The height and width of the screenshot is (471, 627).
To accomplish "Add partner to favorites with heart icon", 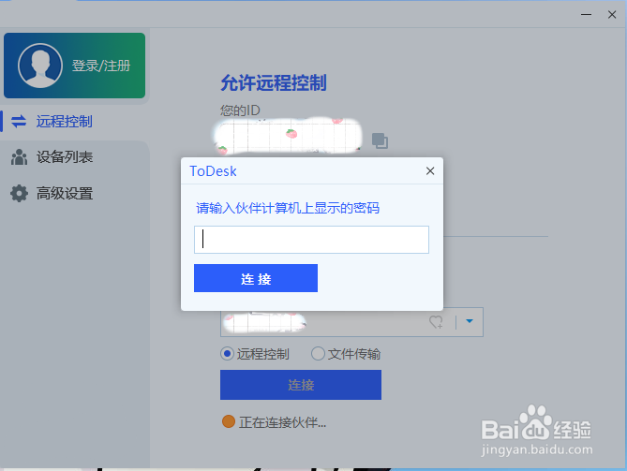I will 436,322.
